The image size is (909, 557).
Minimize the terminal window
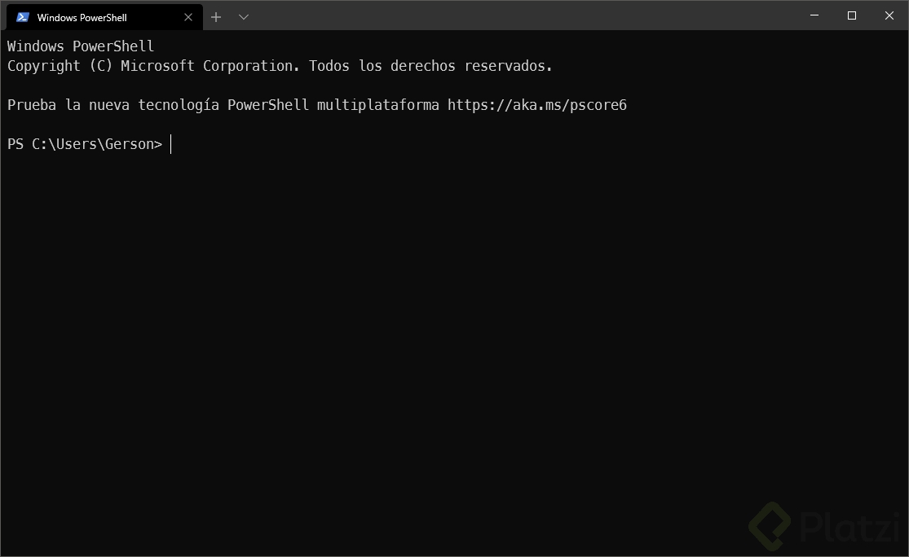pos(814,15)
